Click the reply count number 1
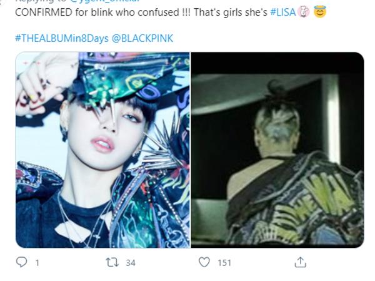 tap(37, 263)
